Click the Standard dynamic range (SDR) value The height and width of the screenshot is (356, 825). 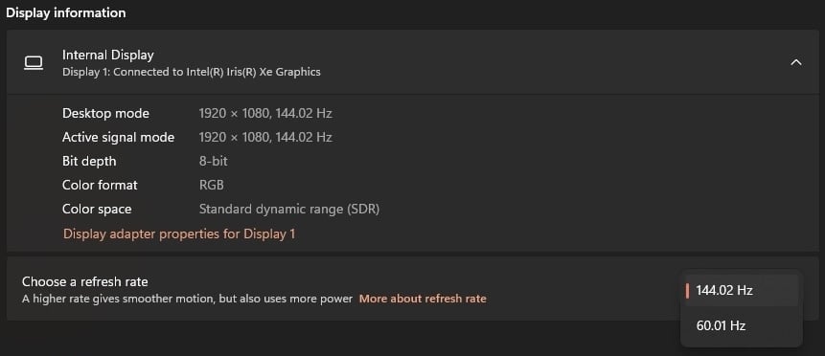289,209
